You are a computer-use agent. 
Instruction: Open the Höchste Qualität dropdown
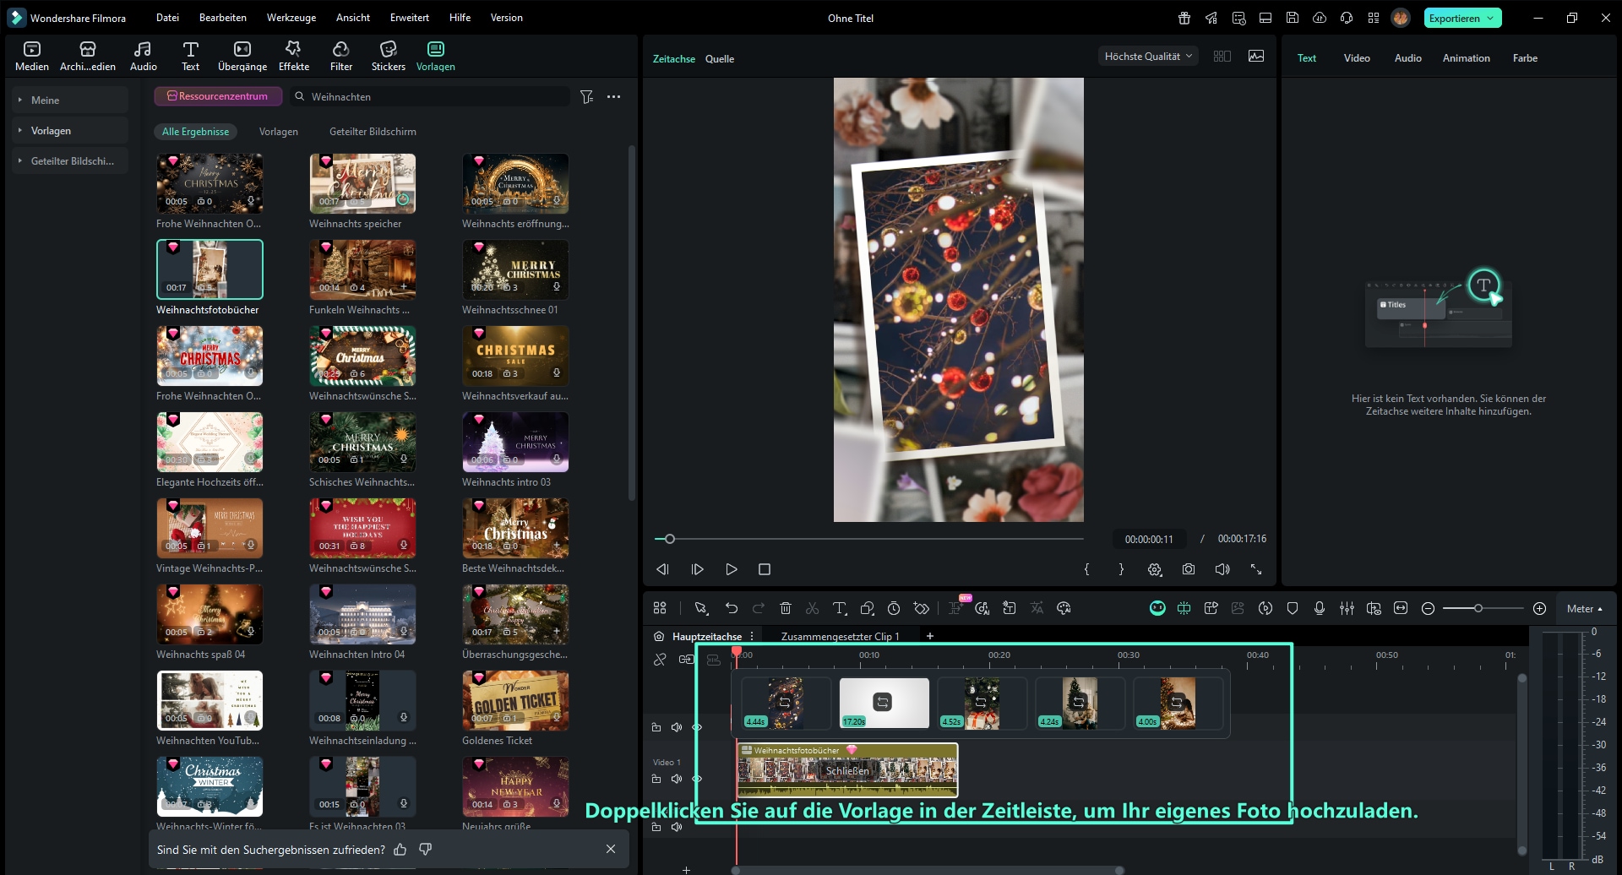[x=1147, y=57]
